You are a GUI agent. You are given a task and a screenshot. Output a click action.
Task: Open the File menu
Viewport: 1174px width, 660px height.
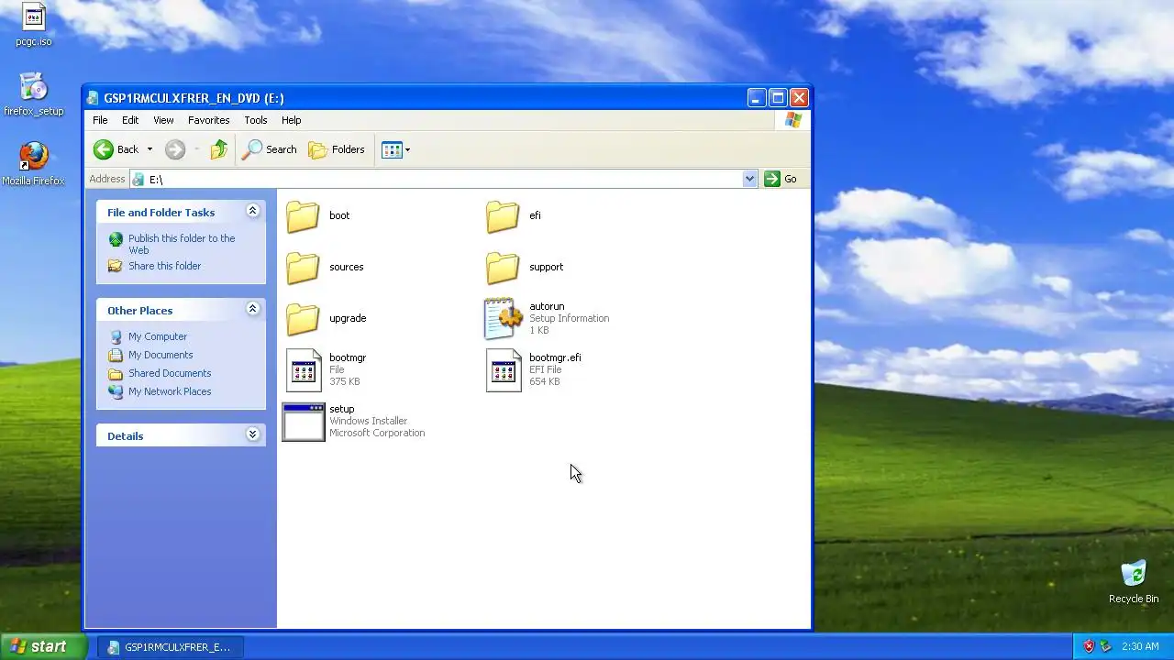pos(100,120)
